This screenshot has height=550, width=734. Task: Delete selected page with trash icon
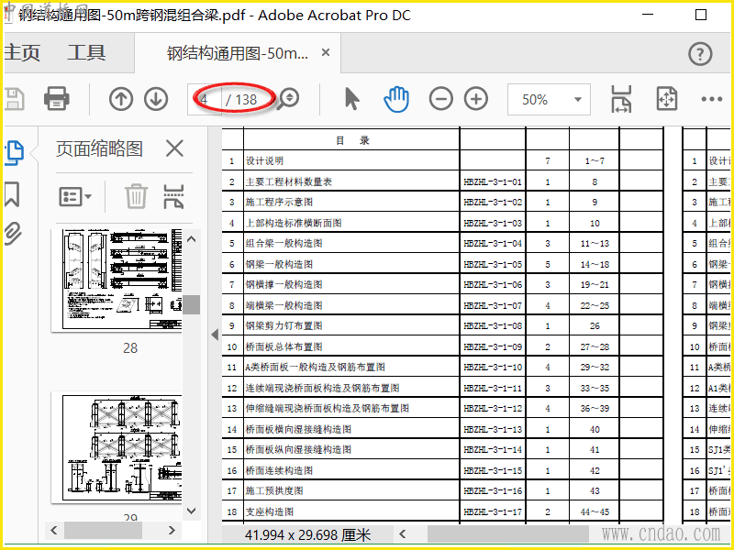coord(136,196)
